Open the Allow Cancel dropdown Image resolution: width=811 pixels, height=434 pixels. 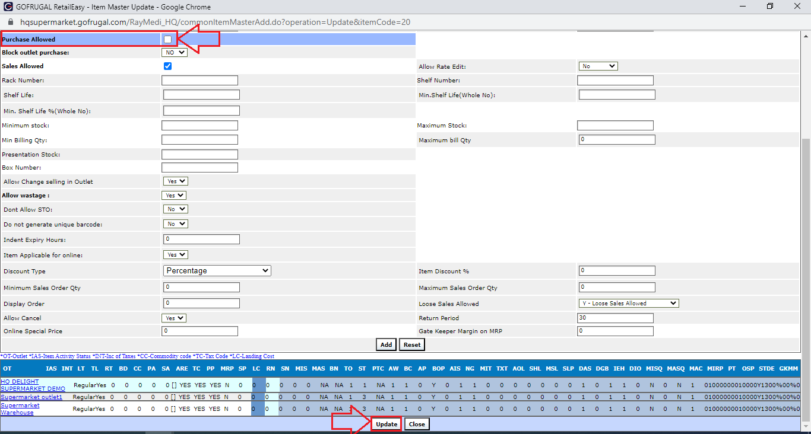[x=174, y=318]
